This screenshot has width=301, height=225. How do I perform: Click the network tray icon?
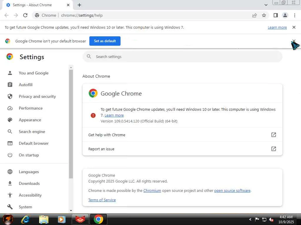(264, 220)
